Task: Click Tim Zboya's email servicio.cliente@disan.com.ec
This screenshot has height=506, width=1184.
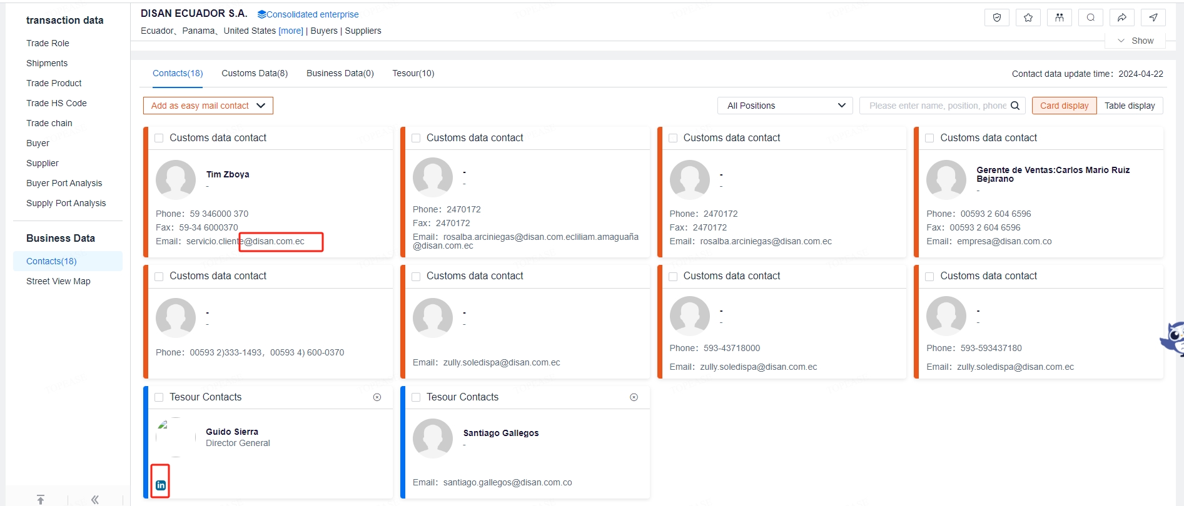Action: [x=245, y=241]
